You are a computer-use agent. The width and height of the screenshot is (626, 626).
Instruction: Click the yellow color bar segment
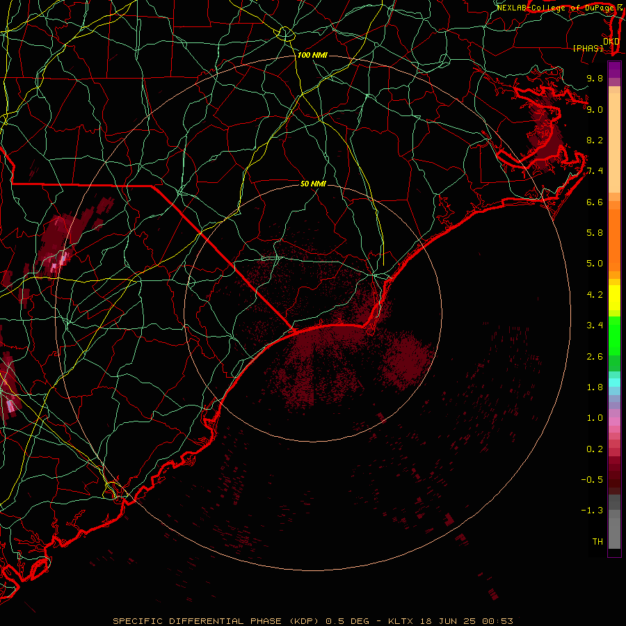[x=614, y=298]
